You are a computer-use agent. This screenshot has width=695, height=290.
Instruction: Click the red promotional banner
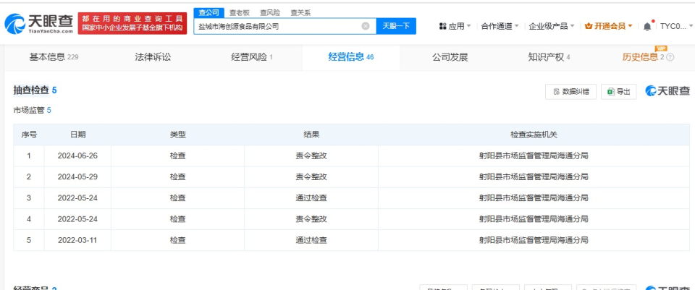133,23
